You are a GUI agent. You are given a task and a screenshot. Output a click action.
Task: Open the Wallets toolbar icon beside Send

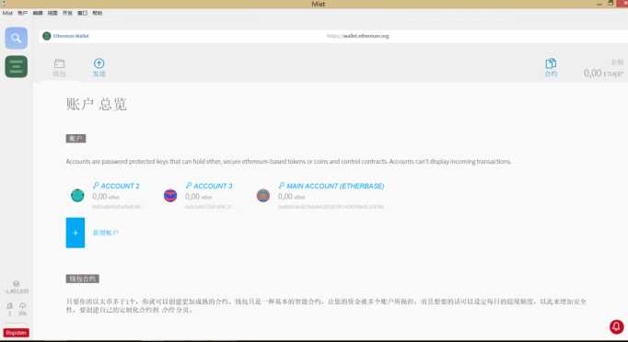click(59, 68)
